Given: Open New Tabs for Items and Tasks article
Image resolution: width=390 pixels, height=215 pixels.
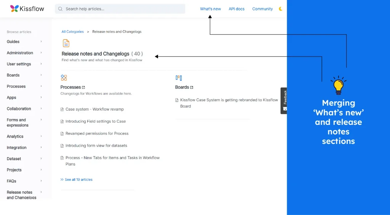Looking at the screenshot, I should (112, 161).
